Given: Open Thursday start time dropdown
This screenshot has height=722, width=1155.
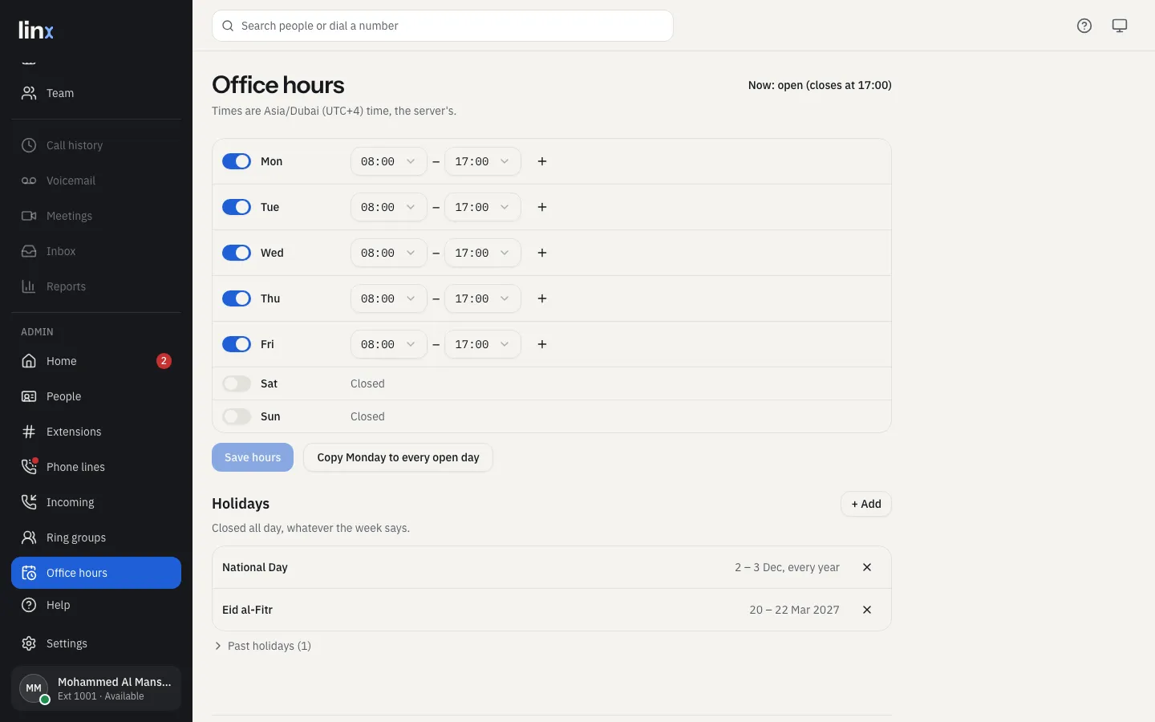Looking at the screenshot, I should pos(388,298).
